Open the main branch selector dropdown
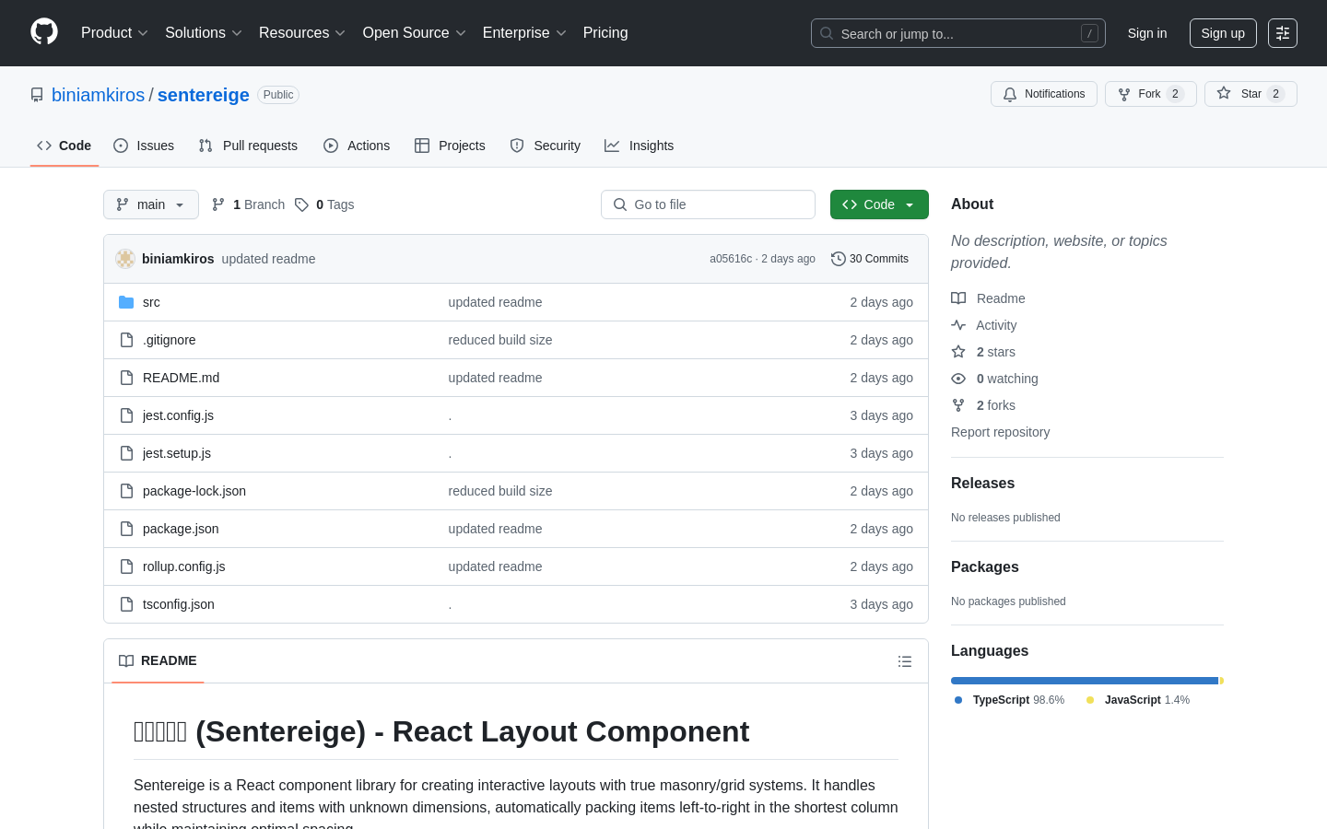The height and width of the screenshot is (829, 1327). point(151,204)
